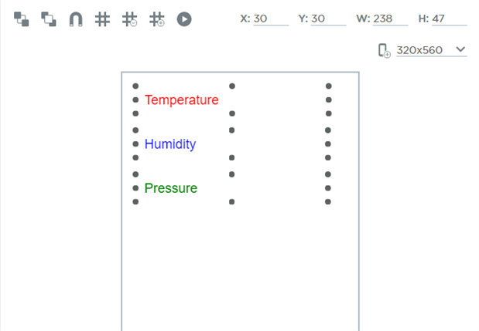Focus the W width input field

pos(390,19)
